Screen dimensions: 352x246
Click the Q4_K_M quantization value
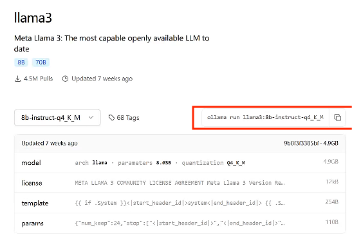pos(236,163)
